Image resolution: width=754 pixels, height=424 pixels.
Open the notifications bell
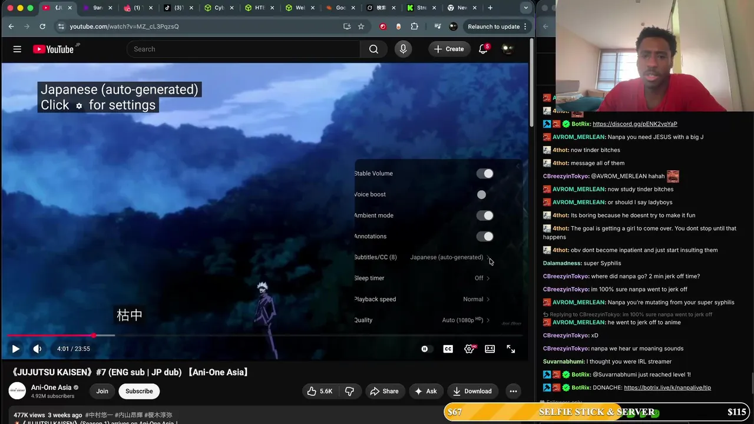point(483,49)
